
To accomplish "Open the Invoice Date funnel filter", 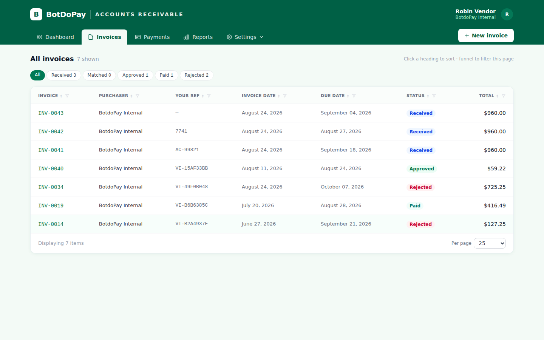I will [285, 96].
